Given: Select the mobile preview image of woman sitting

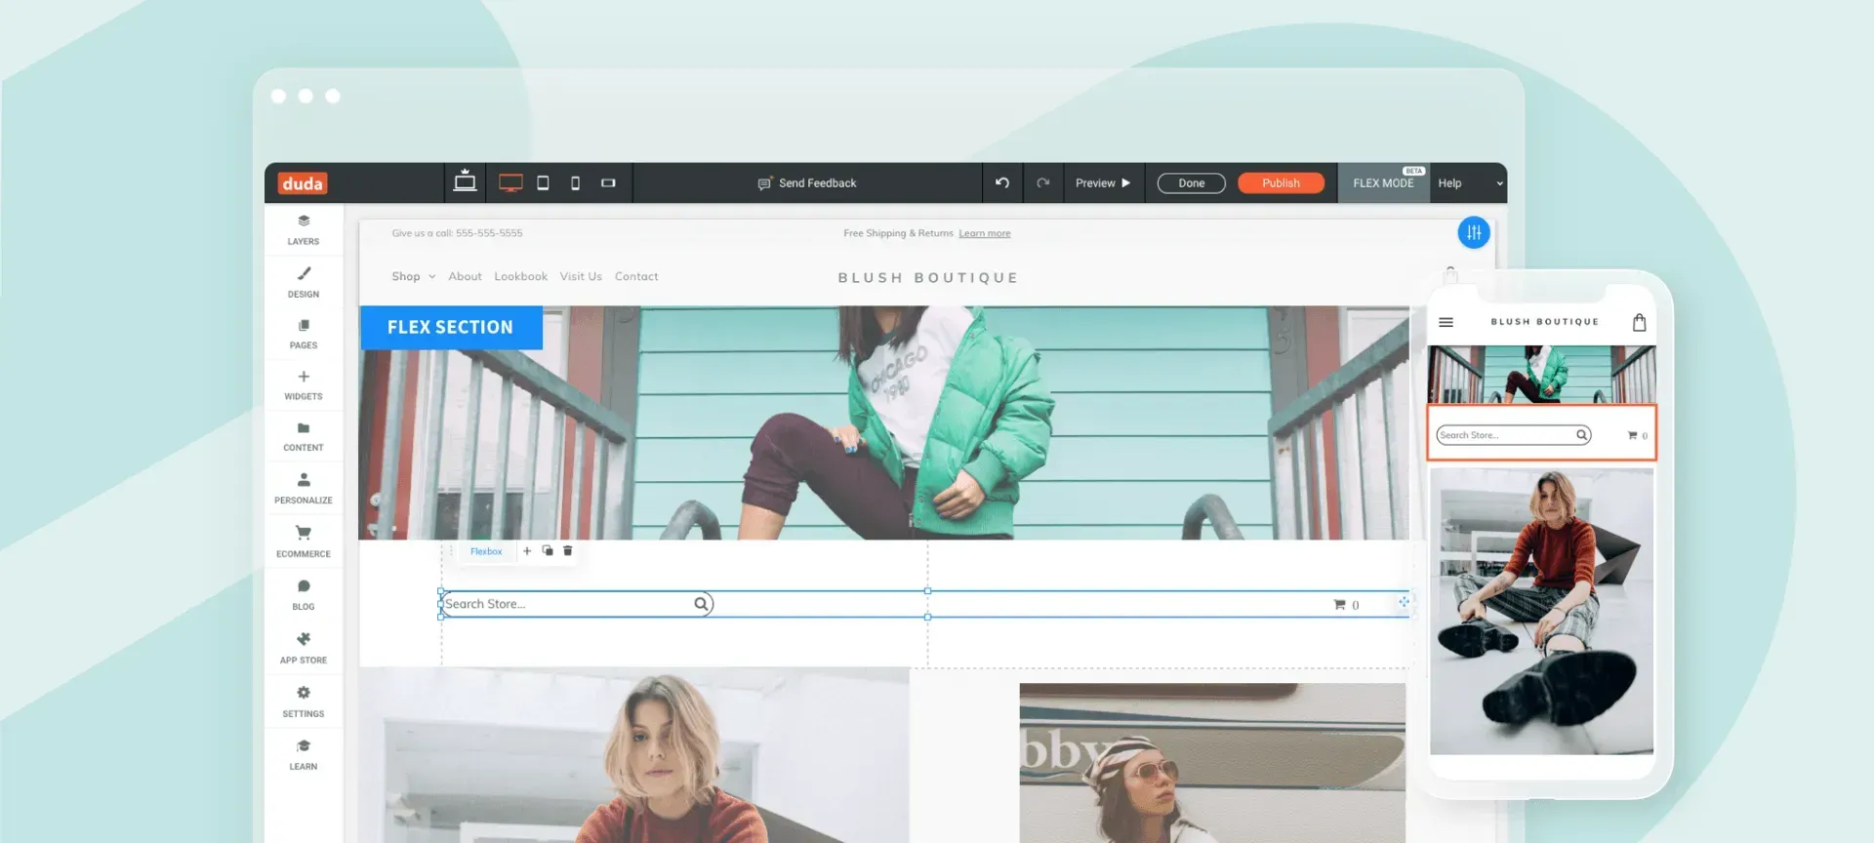Looking at the screenshot, I should pos(1542,611).
